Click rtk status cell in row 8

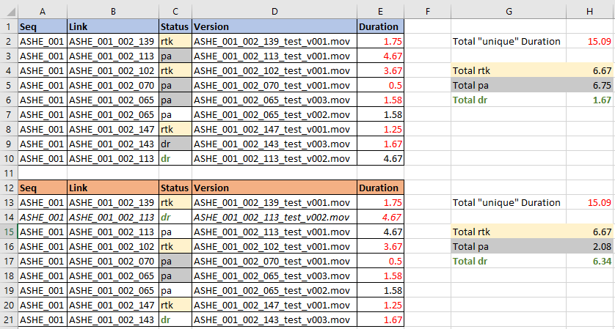point(175,129)
